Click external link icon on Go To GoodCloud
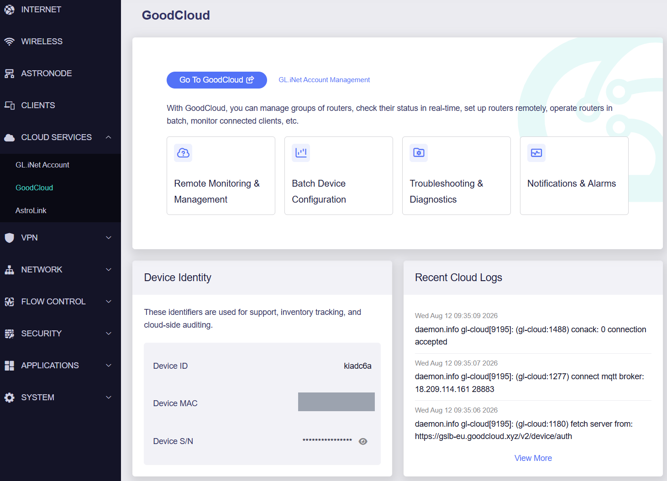Screen dimensions: 667x481 250,80
